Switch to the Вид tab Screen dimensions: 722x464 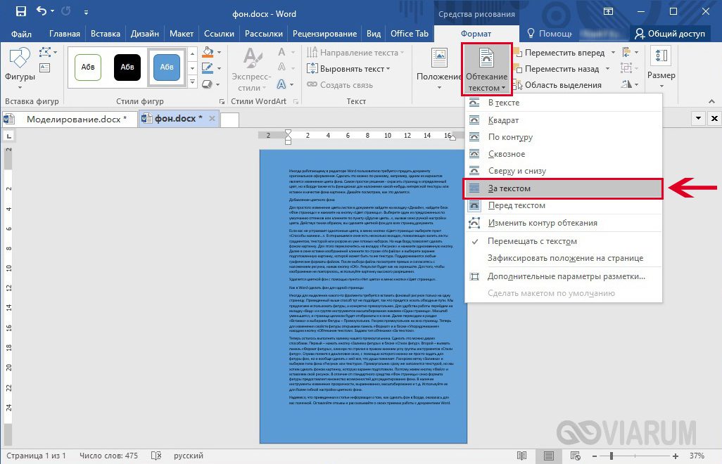tap(374, 34)
